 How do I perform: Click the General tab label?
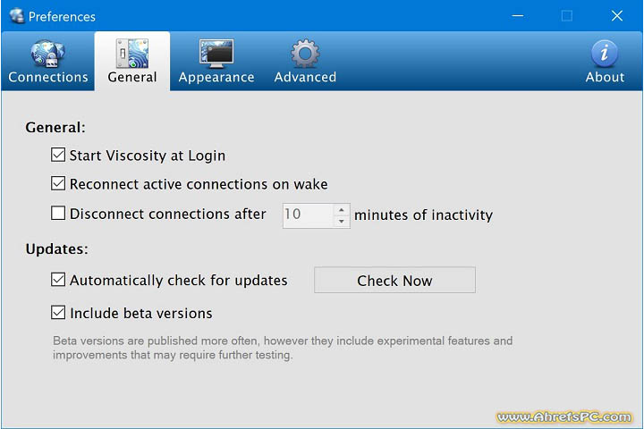132,77
